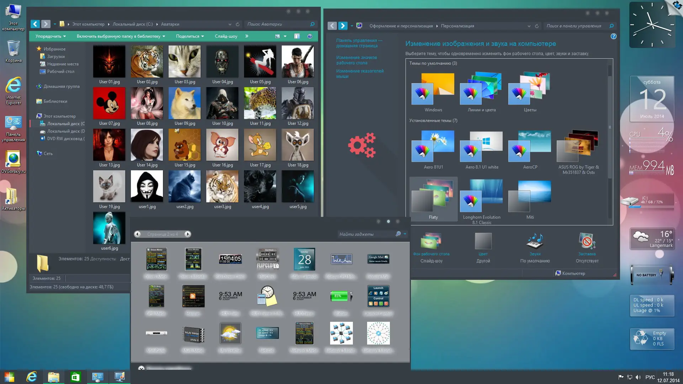683x384 pixels.
Task: Click the Загрузки folder in Избранное
Action: pos(56,57)
